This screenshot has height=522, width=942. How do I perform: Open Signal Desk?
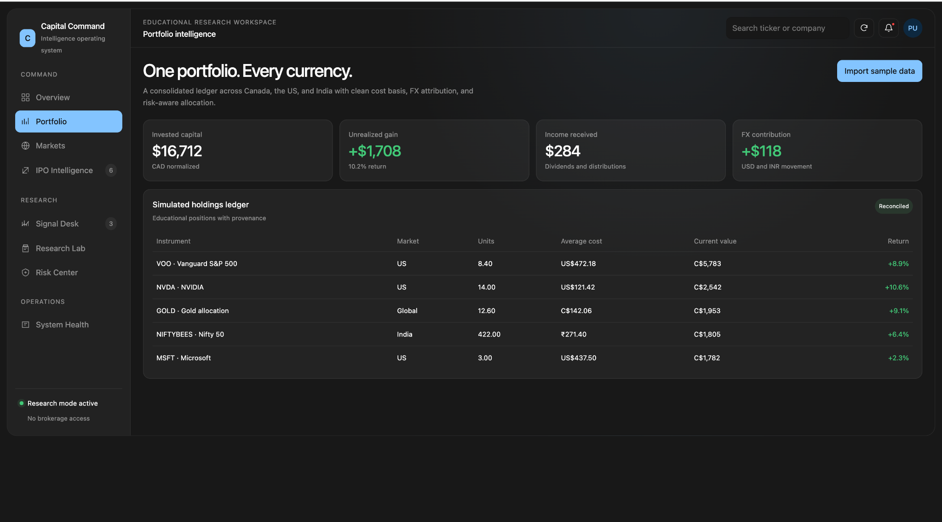point(69,224)
